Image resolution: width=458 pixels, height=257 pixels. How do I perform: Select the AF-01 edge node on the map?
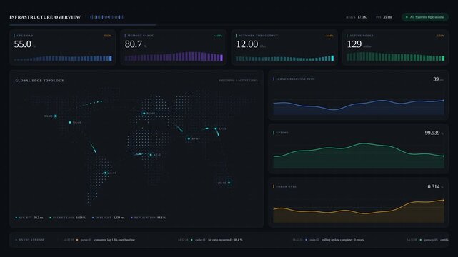tap(151, 155)
